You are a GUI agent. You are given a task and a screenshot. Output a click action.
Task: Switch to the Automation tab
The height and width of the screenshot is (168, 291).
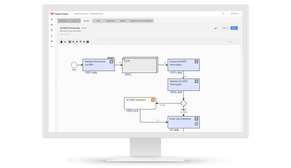click(x=110, y=21)
